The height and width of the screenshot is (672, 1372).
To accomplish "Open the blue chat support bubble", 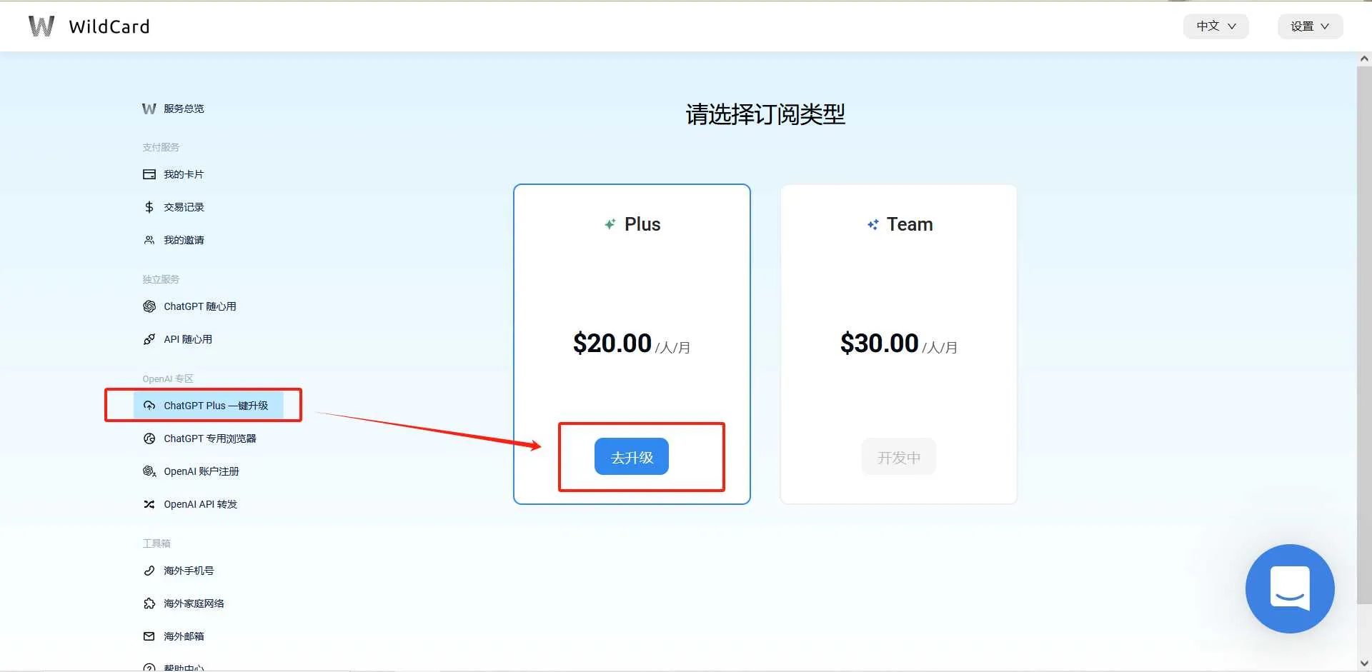I will [1290, 588].
